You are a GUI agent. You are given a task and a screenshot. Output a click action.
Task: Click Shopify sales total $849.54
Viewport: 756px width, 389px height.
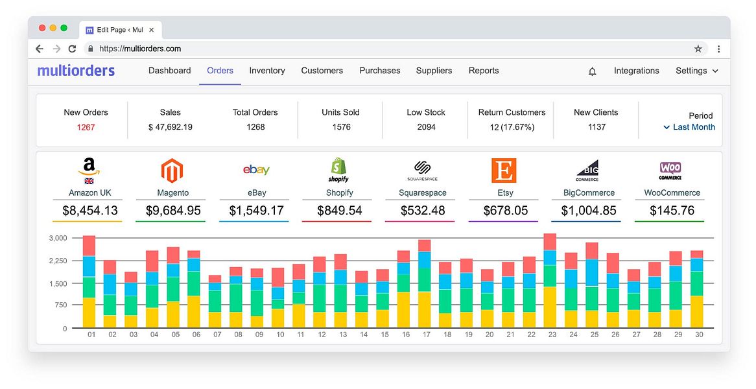click(x=340, y=211)
